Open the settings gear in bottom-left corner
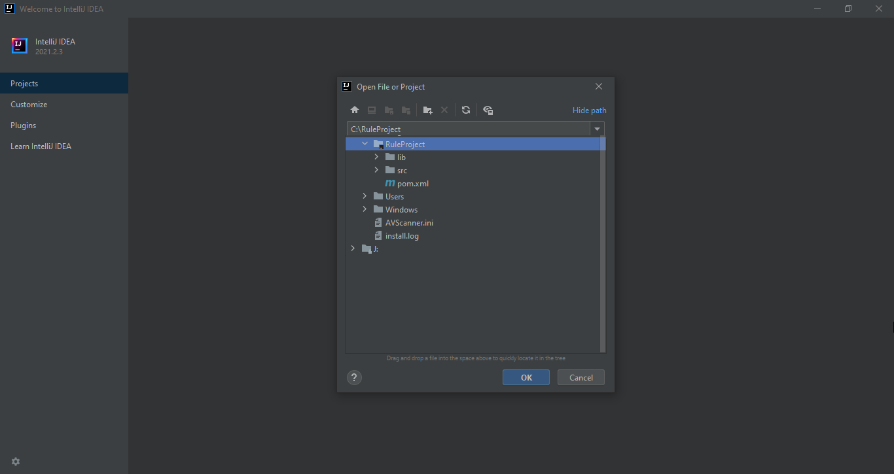 16,462
